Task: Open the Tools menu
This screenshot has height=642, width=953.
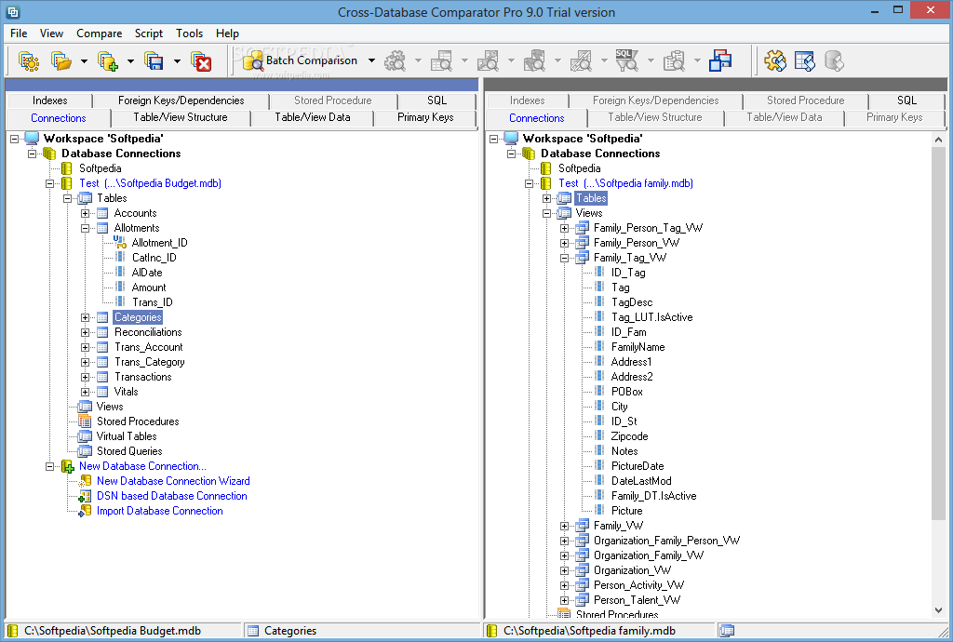Action: pyautogui.click(x=190, y=33)
